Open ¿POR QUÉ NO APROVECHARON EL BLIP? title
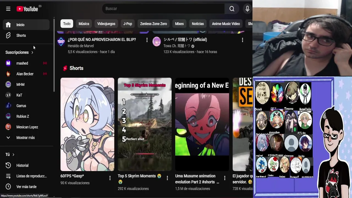The height and width of the screenshot is (198, 352). pos(102,40)
